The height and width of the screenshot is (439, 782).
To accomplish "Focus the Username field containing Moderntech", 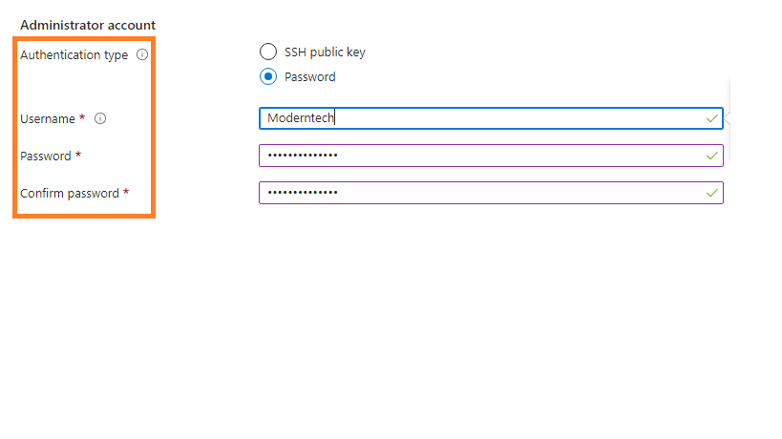I will (477, 118).
